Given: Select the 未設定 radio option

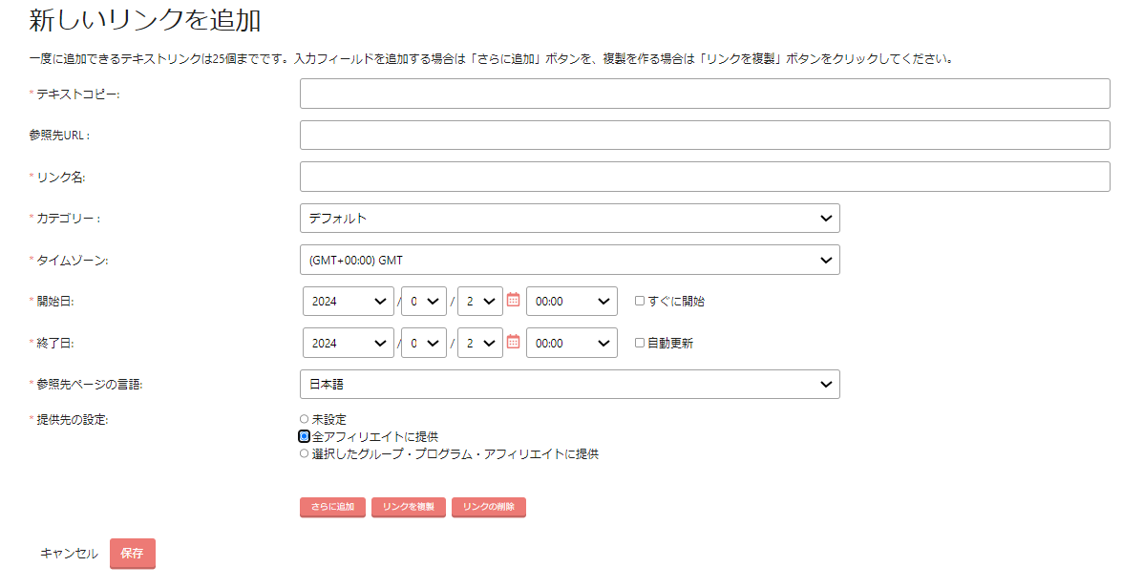Looking at the screenshot, I should click(x=305, y=419).
